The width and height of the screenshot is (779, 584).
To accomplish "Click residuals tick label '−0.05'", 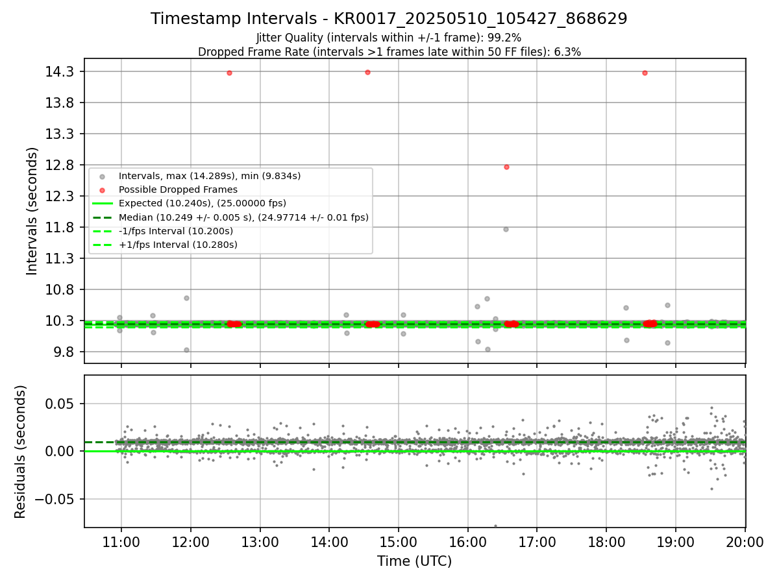I will [55, 499].
